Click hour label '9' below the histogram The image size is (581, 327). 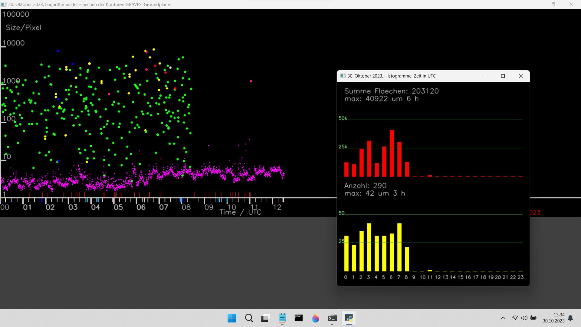(x=414, y=277)
